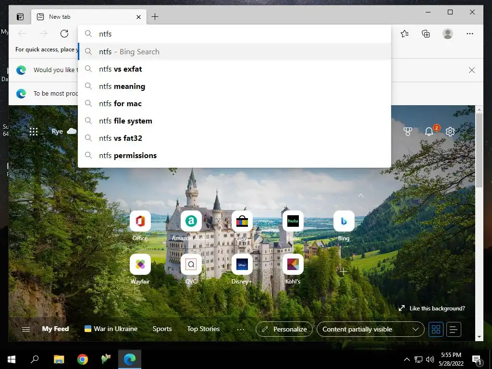
Task: Dismiss the Would you like notification bar
Action: (472, 70)
